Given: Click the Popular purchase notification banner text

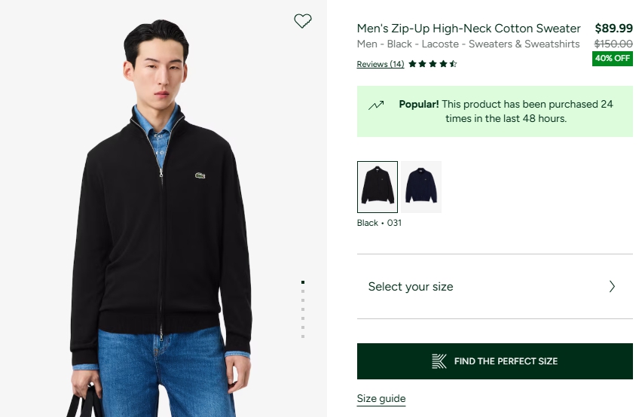Looking at the screenshot, I should 506,111.
